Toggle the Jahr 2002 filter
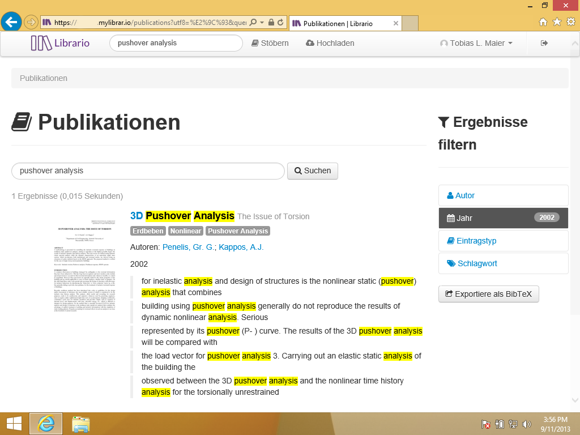Image resolution: width=580 pixels, height=435 pixels. [503, 218]
